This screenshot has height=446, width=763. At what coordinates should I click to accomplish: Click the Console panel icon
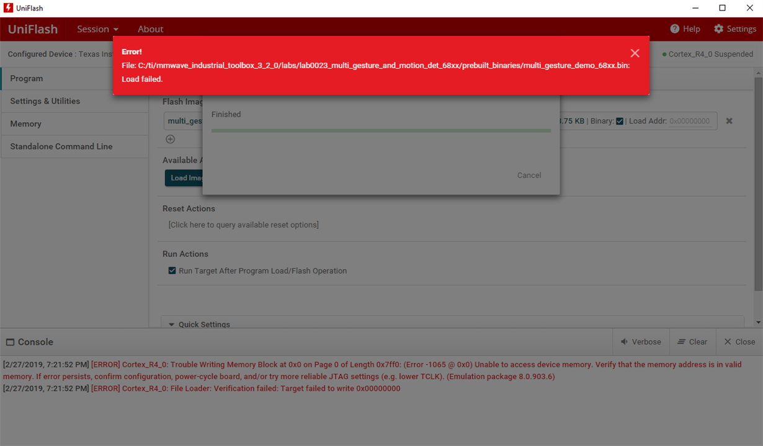click(x=10, y=342)
